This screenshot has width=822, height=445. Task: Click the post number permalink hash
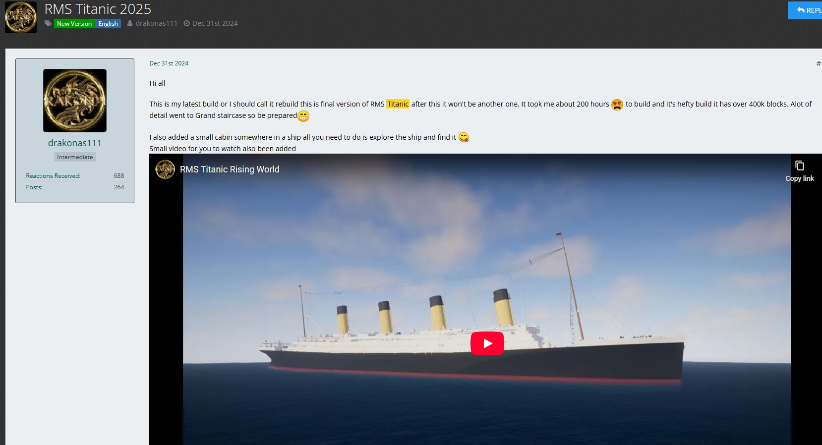tap(818, 63)
